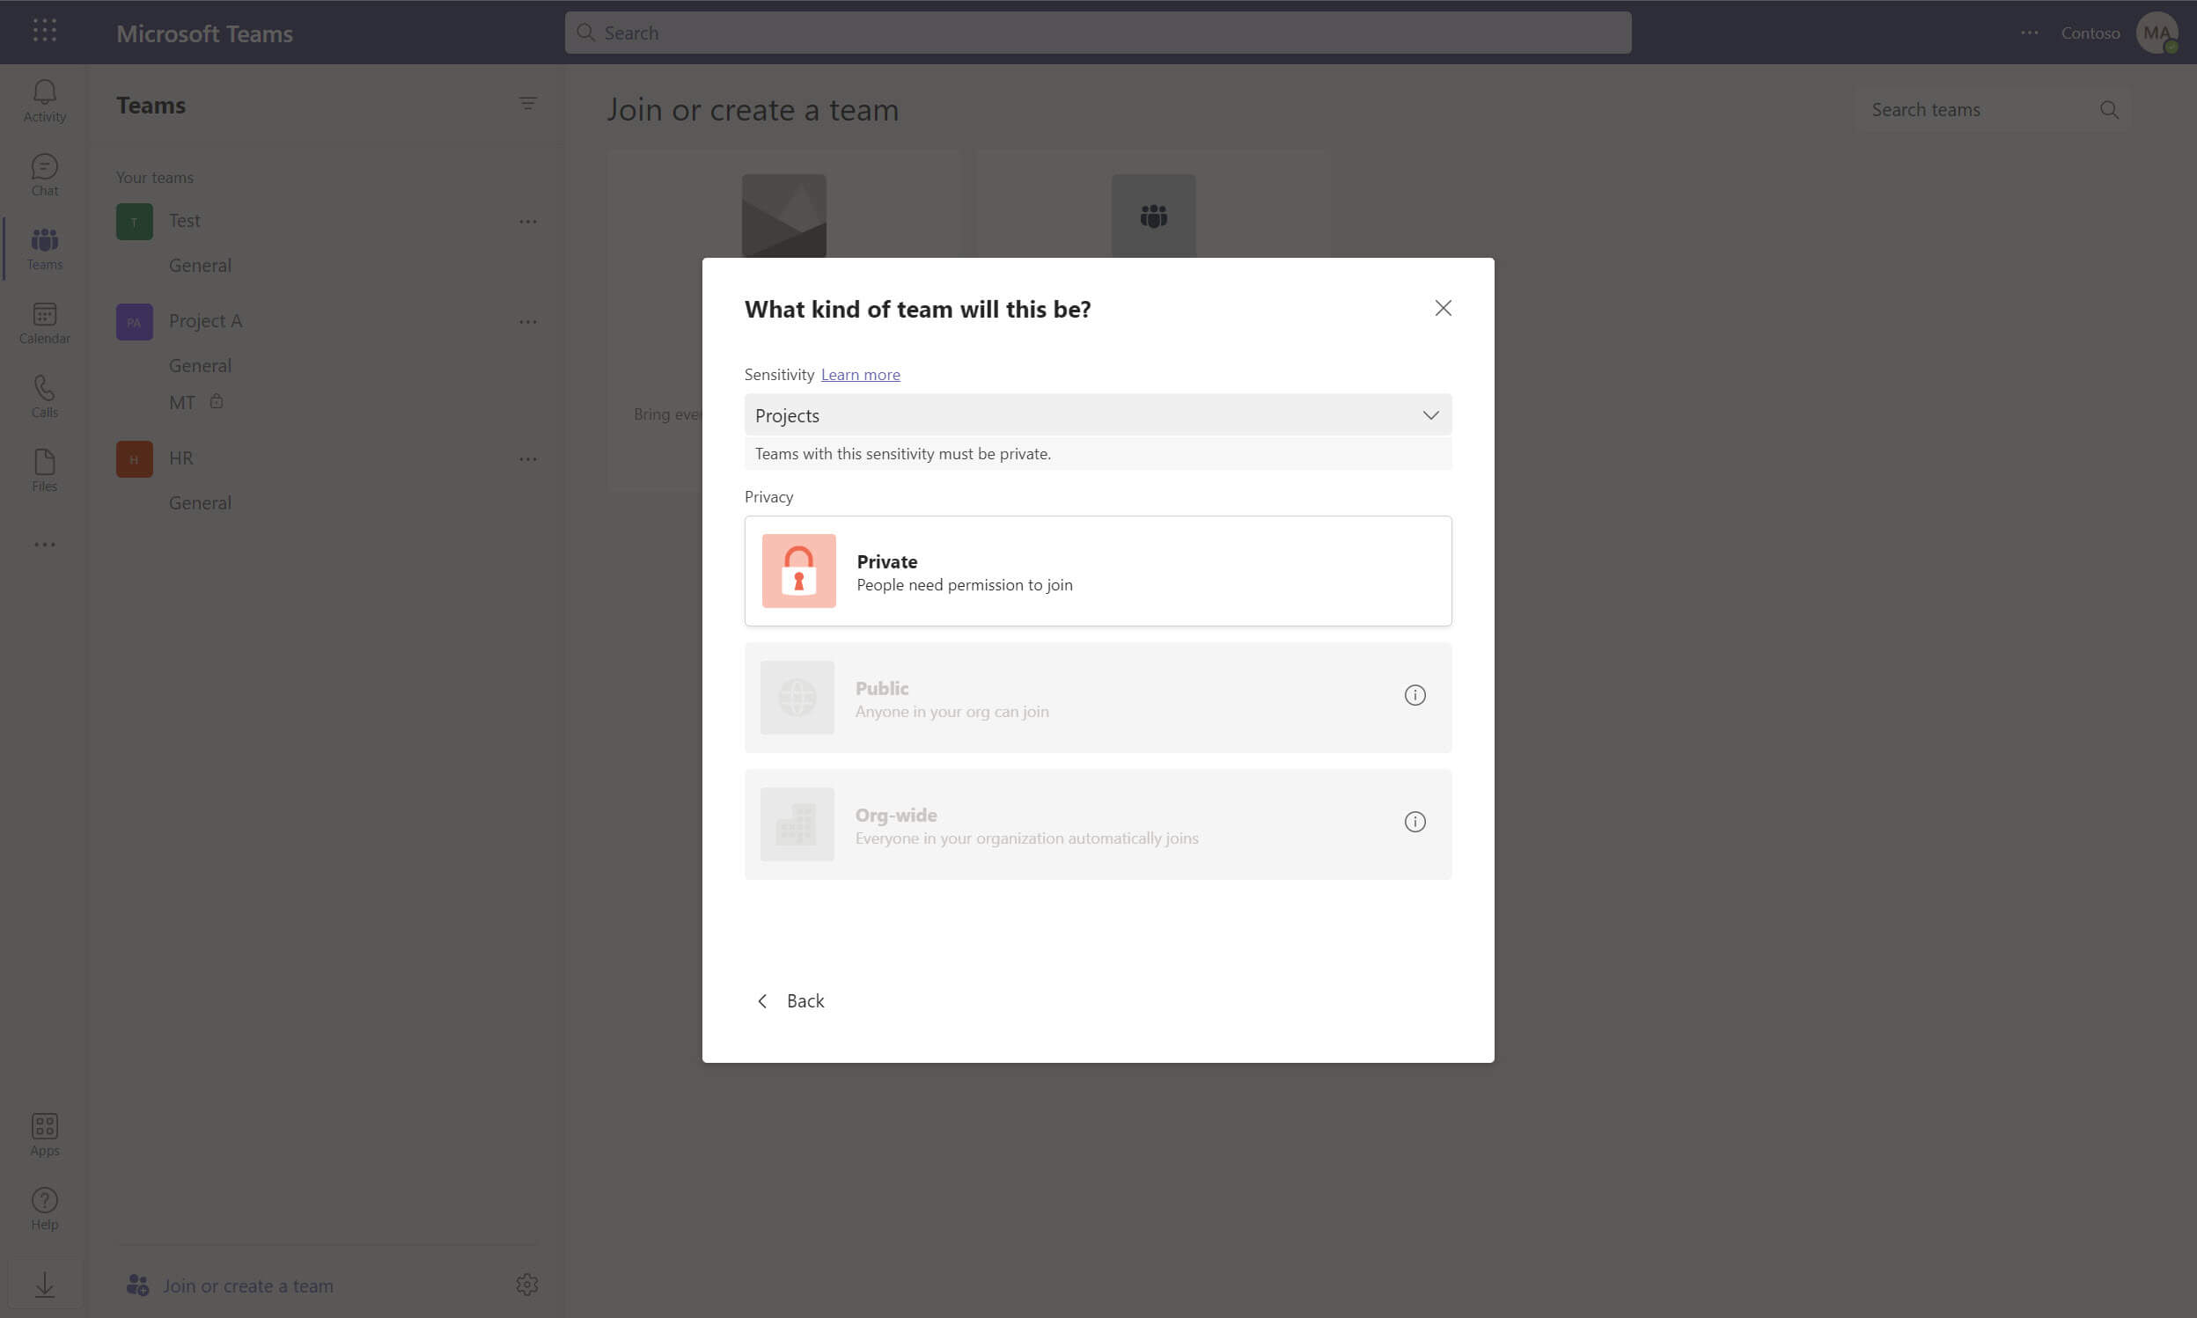This screenshot has width=2197, height=1318.
Task: Select the Private privacy option
Action: pyautogui.click(x=1098, y=571)
